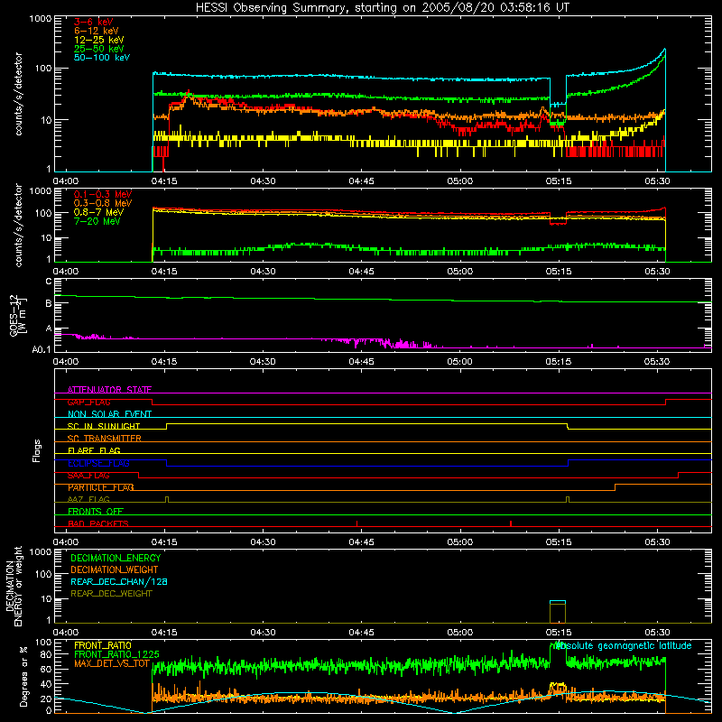
Task: Click the 'Degrees or %' axis label
Action: click(x=23, y=676)
